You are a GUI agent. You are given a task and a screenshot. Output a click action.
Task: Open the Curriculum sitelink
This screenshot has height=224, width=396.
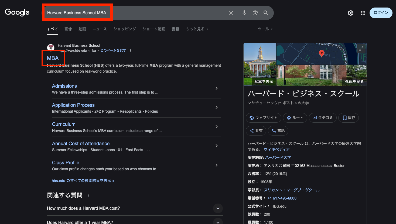click(x=64, y=124)
